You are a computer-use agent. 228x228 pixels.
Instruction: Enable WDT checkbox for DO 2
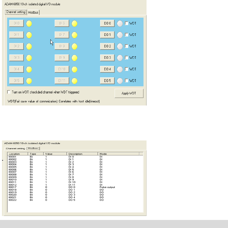coord(126,46)
